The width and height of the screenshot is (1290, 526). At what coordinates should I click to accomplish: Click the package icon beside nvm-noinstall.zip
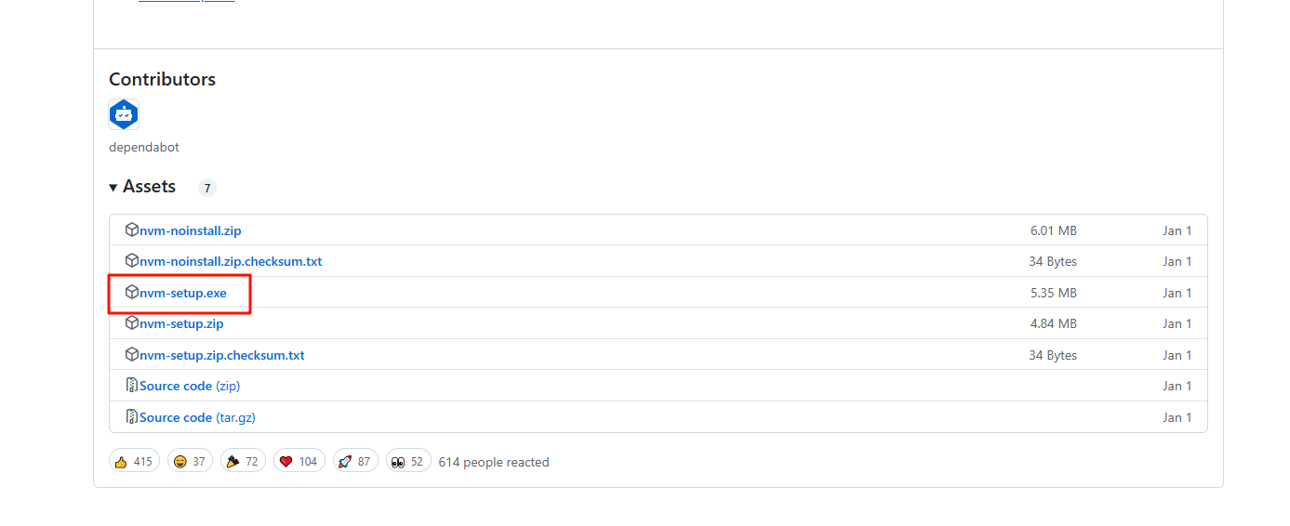[132, 230]
